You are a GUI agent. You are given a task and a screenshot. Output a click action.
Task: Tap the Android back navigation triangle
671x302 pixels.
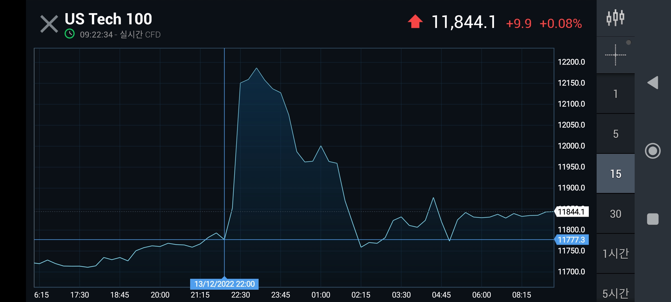point(653,82)
